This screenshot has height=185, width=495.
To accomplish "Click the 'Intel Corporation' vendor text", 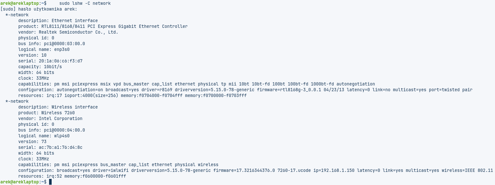I will [x=61, y=118].
